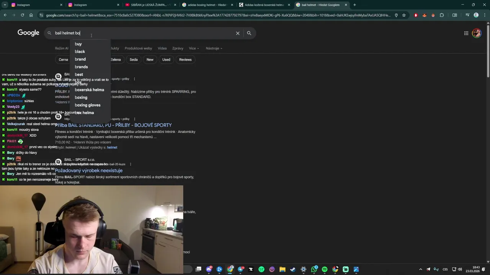
Task: Open Steam from the taskbar
Action: (x=293, y=269)
